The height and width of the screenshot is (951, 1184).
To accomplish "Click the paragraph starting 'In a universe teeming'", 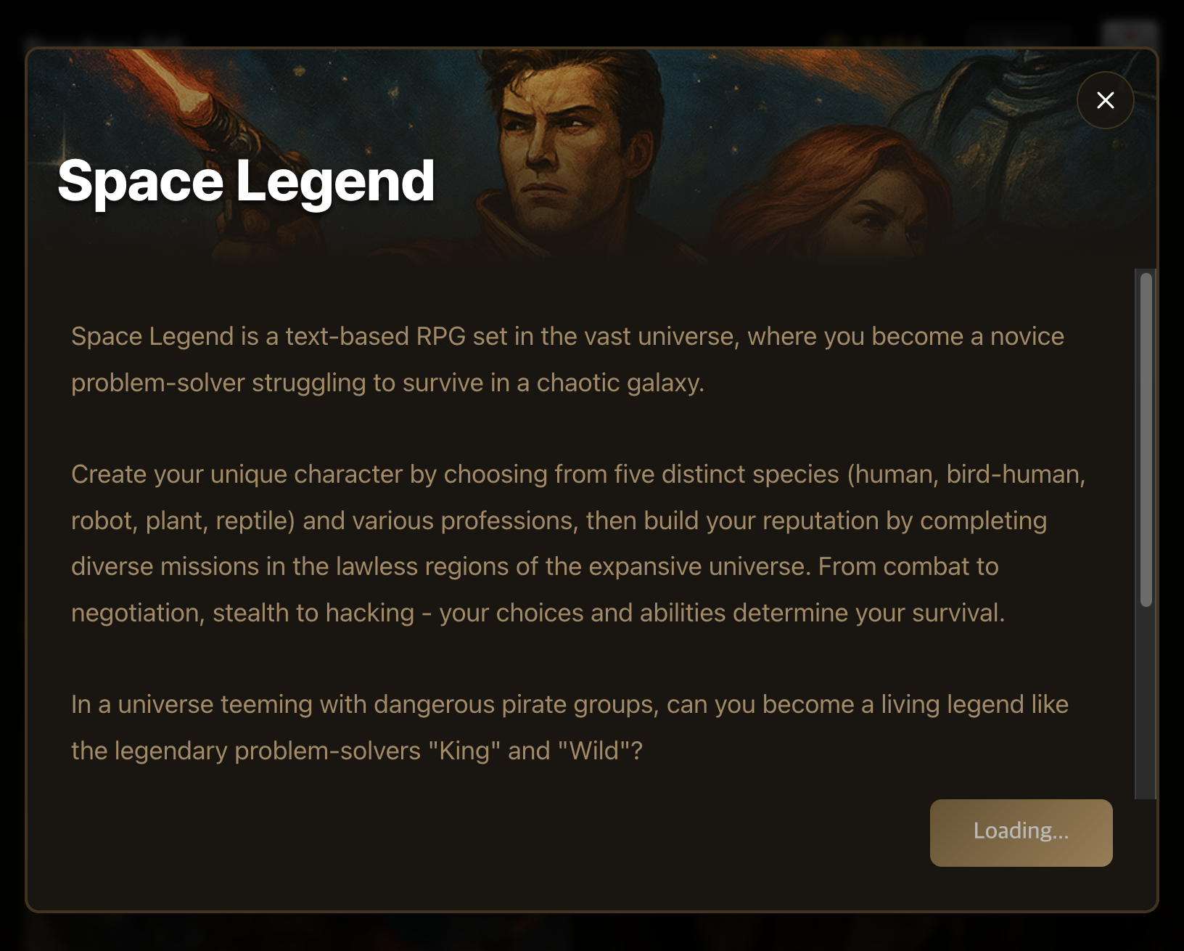I will [x=570, y=727].
